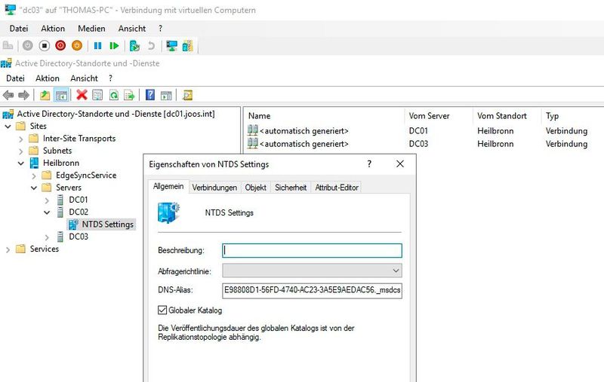
Task: Expand the Inter-Site Transports node
Action: pyautogui.click(x=21, y=139)
